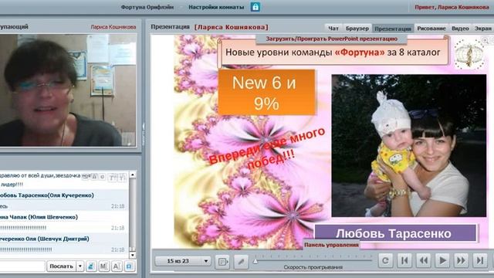Screen dimensions: 494x278
Task: Open slide selector dropdown 15 из 23
Action: coord(183,261)
